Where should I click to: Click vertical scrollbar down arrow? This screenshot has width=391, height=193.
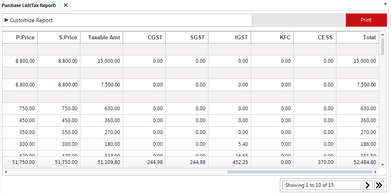click(382, 165)
